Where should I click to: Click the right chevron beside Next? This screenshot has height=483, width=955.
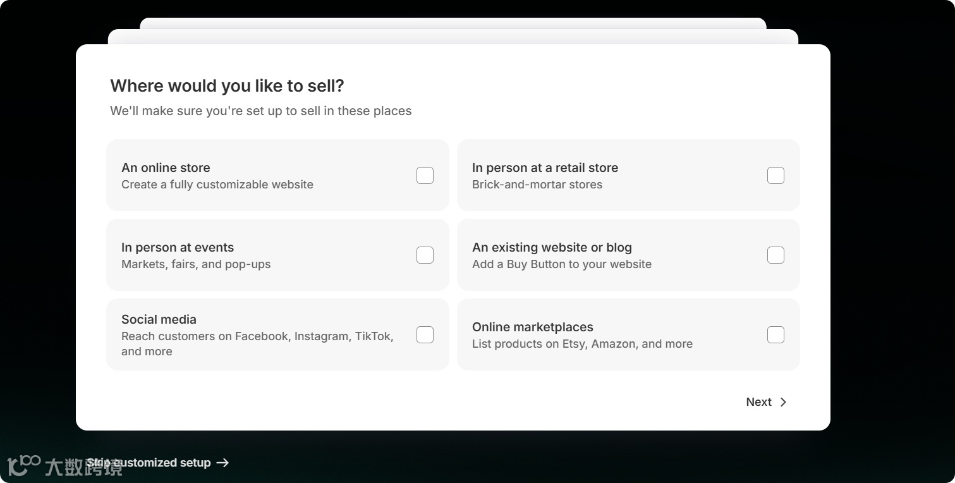point(783,402)
